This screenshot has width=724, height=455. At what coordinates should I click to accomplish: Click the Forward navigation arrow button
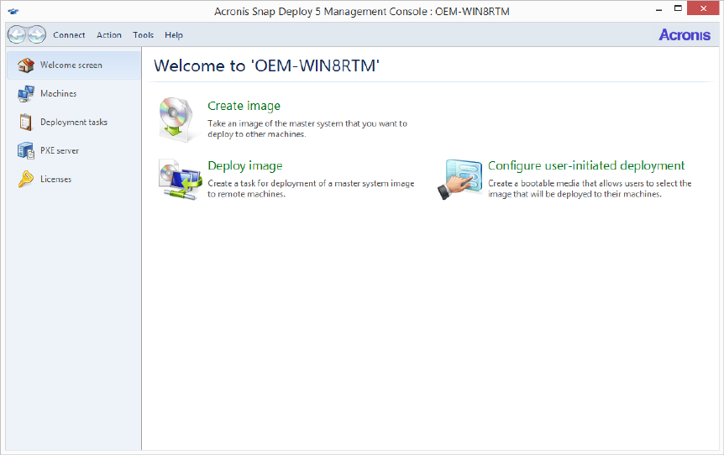point(36,34)
